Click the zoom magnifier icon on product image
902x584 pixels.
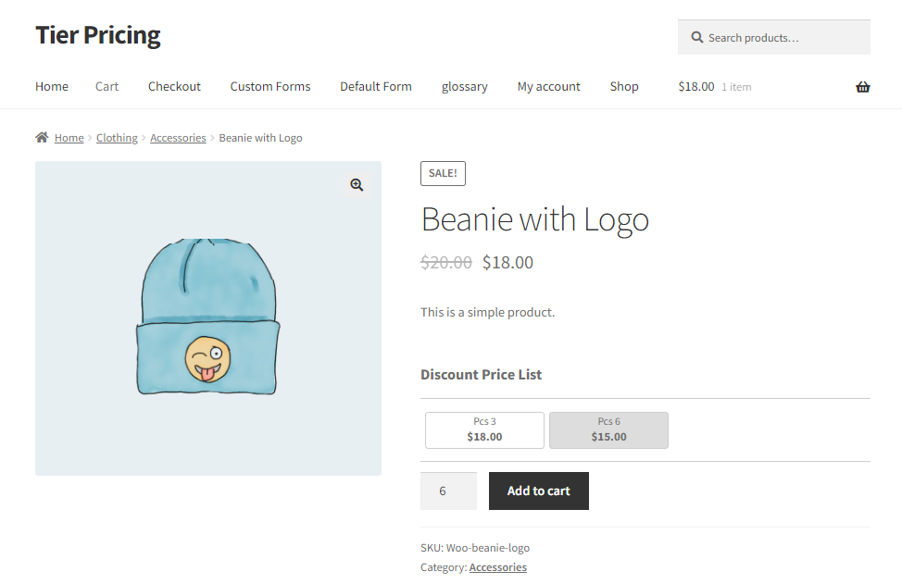pyautogui.click(x=357, y=184)
